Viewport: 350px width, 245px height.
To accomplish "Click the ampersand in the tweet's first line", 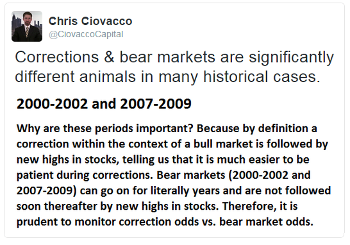I will click(109, 57).
